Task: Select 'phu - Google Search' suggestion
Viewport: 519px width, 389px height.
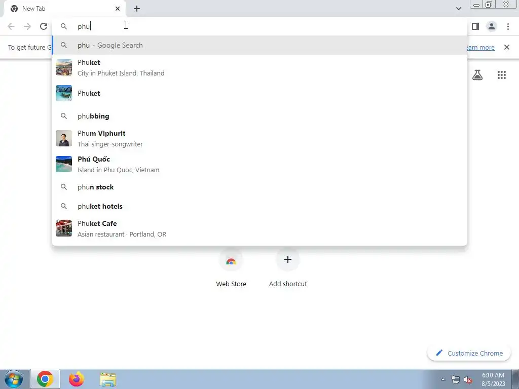Action: (259, 45)
